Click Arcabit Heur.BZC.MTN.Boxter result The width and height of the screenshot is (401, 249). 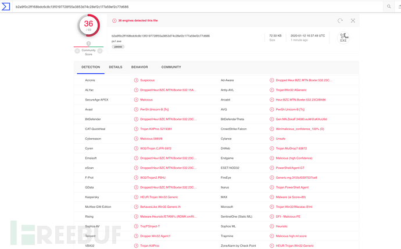tap(301, 100)
